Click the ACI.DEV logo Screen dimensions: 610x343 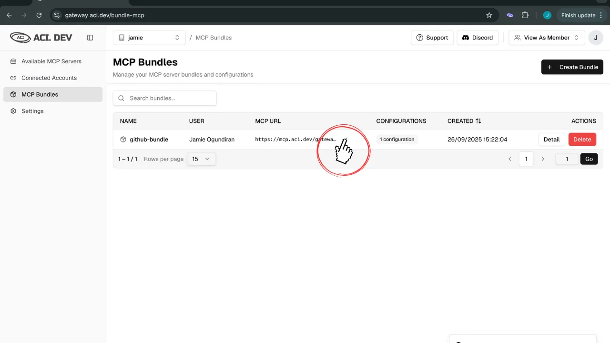click(41, 37)
